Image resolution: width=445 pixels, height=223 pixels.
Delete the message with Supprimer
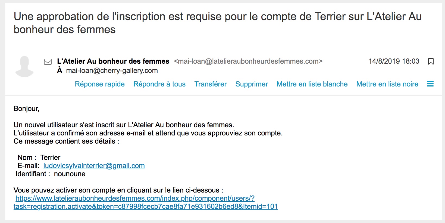point(252,84)
